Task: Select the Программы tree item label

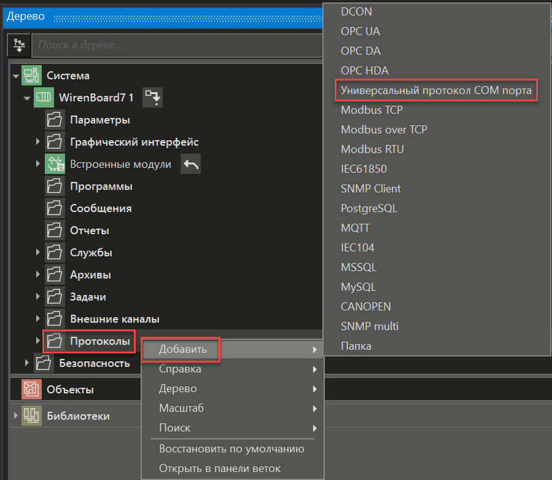Action: click(101, 186)
